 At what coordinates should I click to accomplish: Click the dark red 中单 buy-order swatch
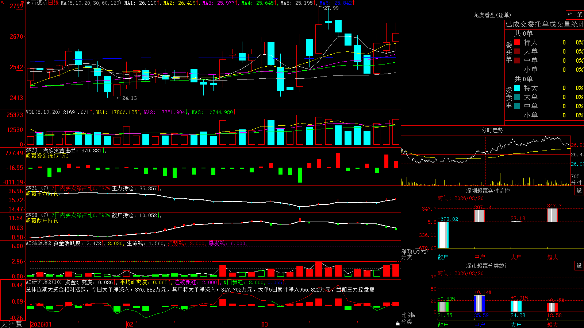click(517, 60)
